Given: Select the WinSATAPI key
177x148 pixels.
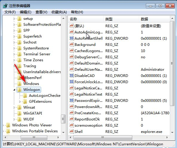Looking at the screenshot, I should (33, 113).
